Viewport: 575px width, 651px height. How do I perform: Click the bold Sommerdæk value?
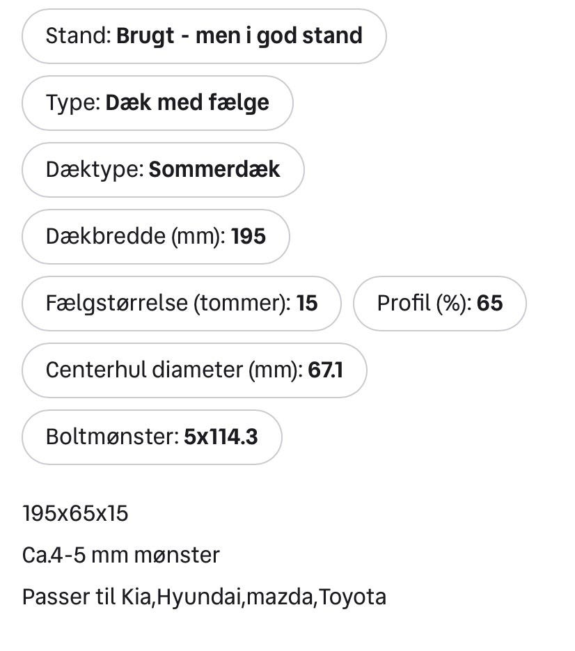click(x=214, y=170)
